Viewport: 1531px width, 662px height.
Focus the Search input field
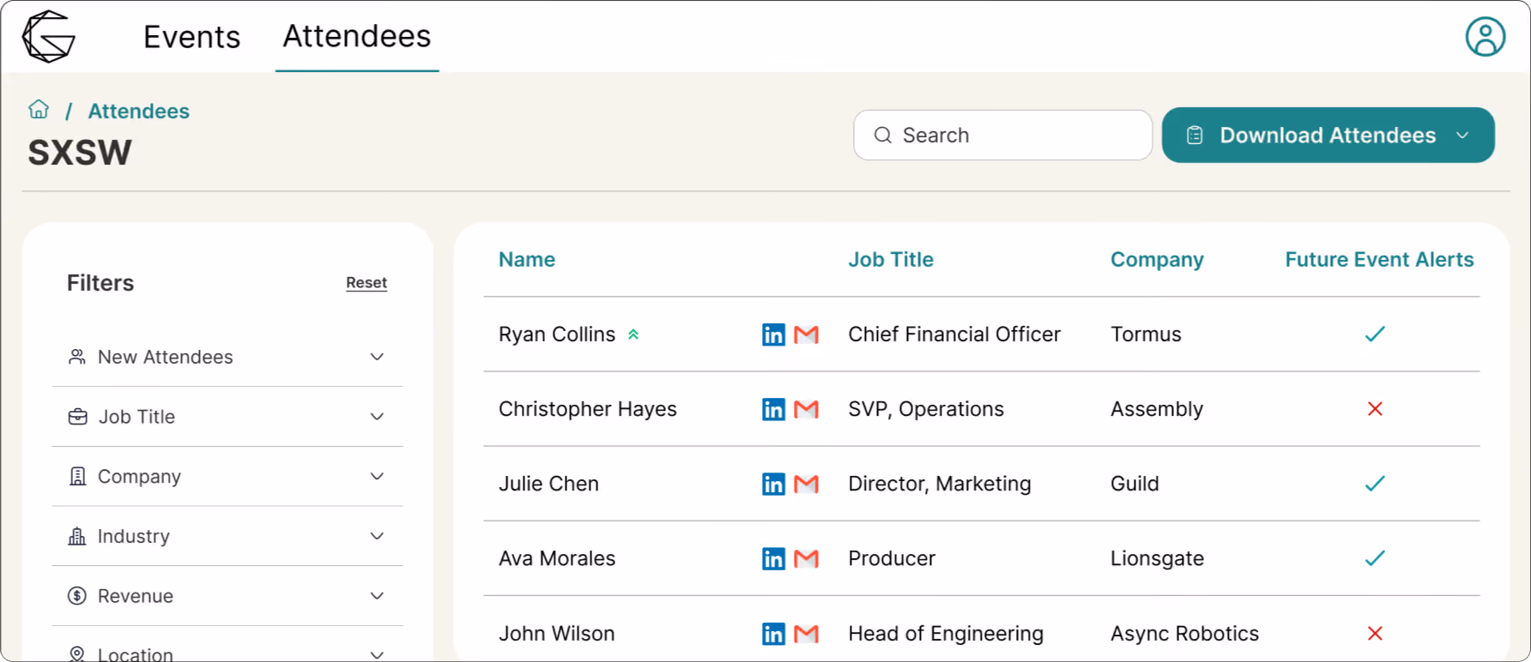coord(1002,135)
